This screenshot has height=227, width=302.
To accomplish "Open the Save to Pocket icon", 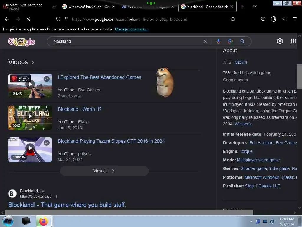I will tap(263, 19).
